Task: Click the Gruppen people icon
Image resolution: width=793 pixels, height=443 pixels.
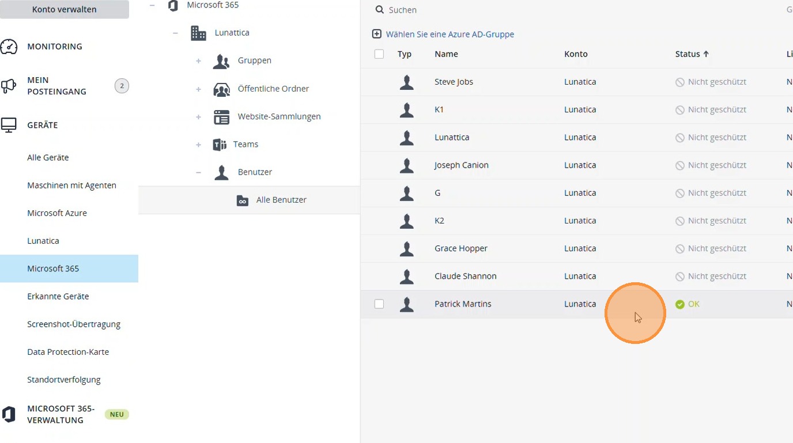Action: point(221,61)
